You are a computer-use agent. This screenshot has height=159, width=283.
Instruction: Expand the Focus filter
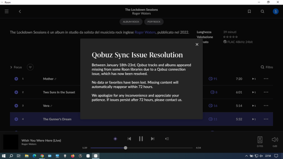(16, 67)
